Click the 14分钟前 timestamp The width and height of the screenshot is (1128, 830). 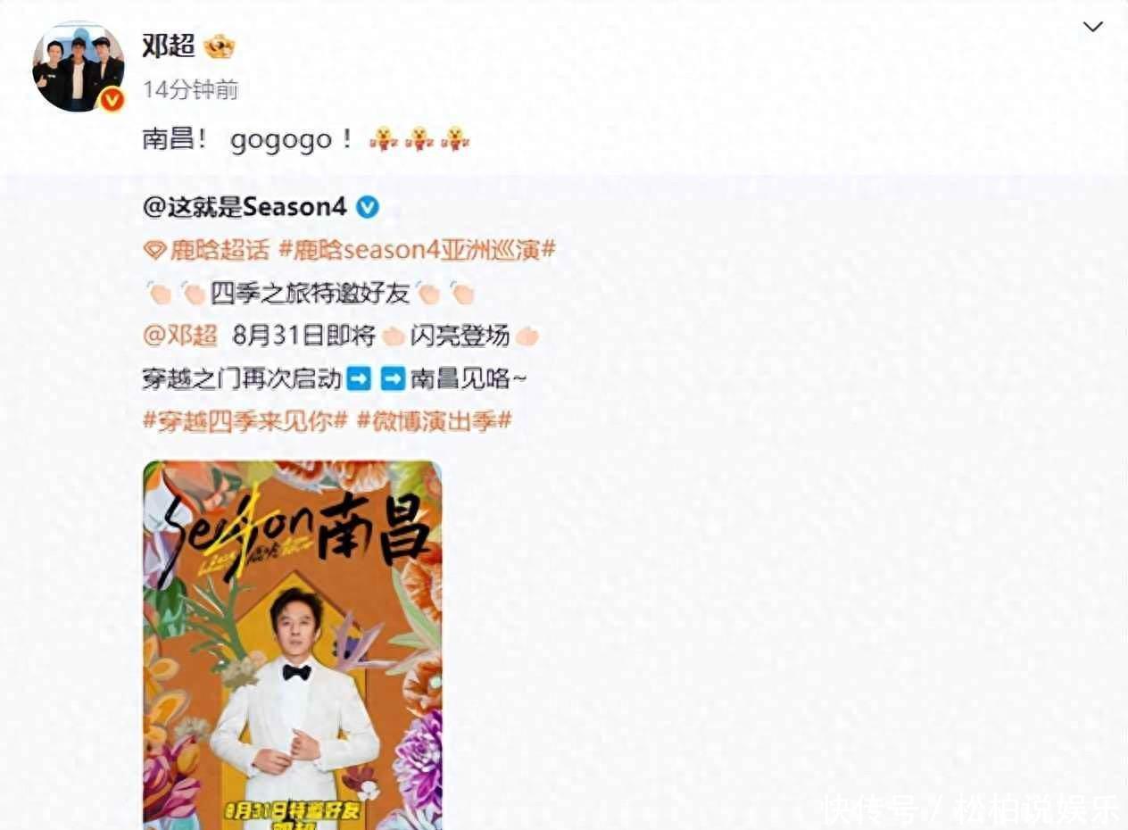click(x=190, y=89)
